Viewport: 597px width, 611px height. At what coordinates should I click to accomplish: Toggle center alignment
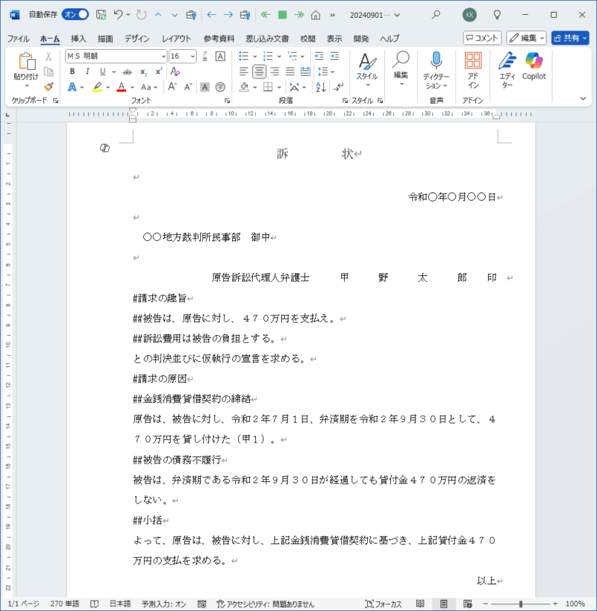259,72
